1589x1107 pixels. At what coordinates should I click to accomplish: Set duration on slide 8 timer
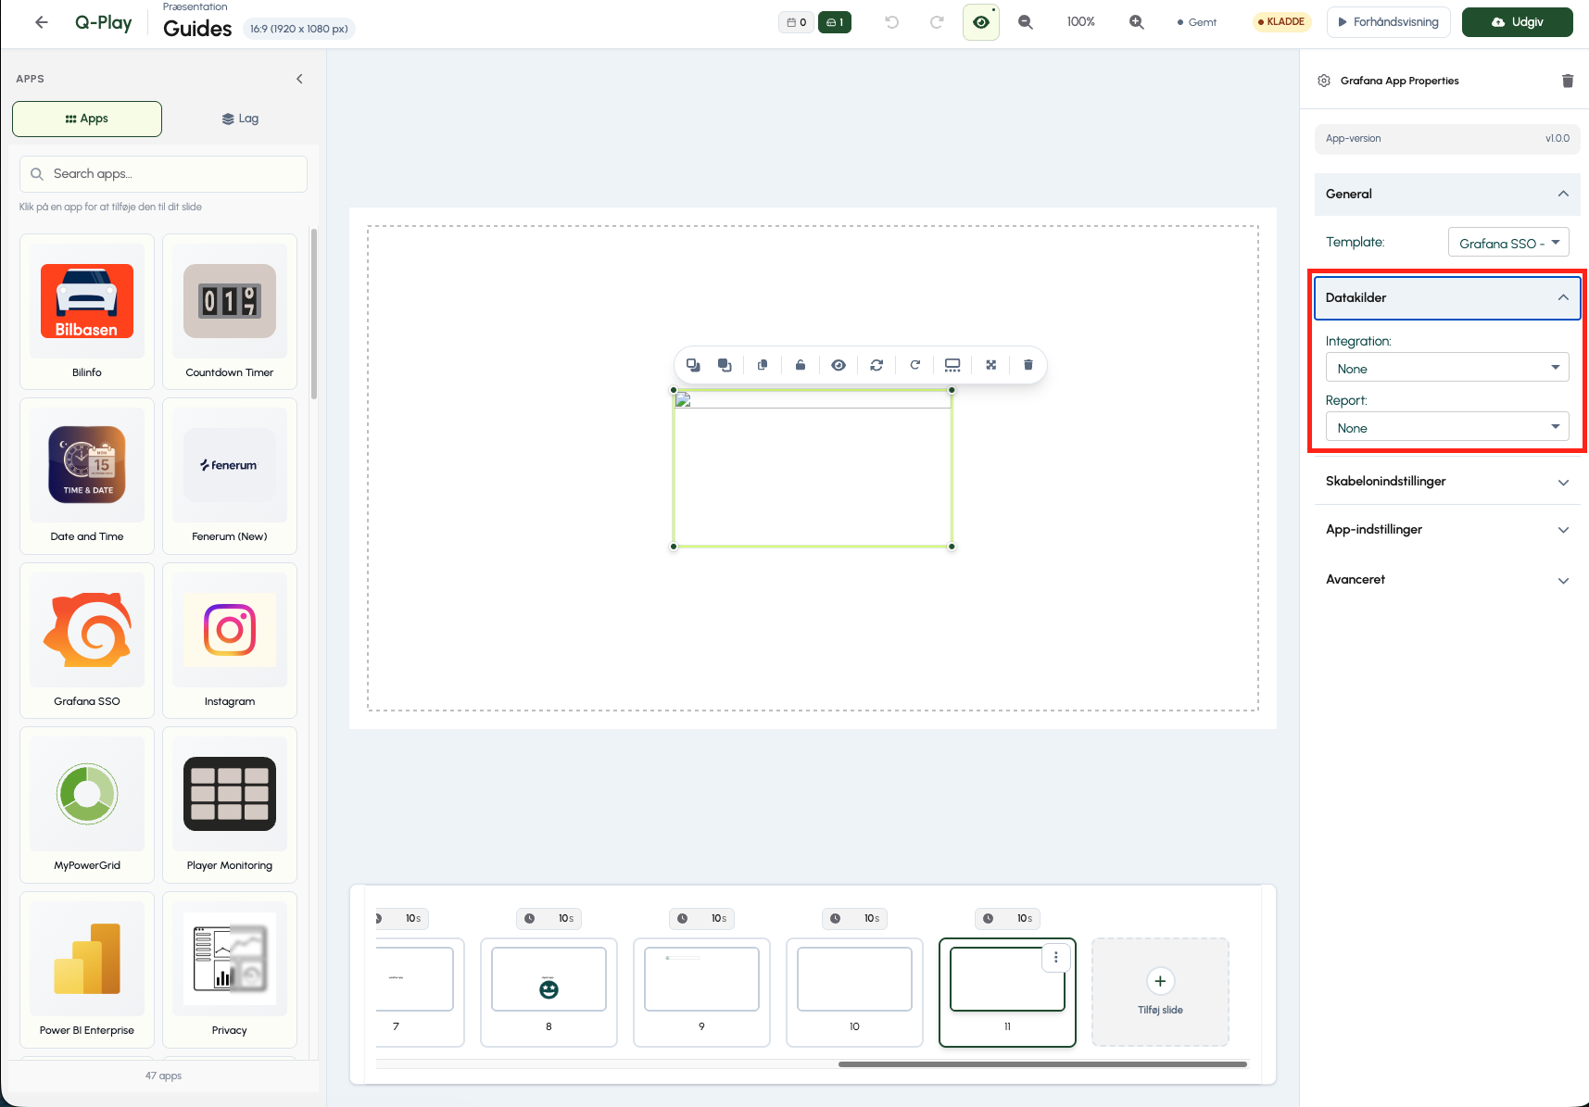549,918
